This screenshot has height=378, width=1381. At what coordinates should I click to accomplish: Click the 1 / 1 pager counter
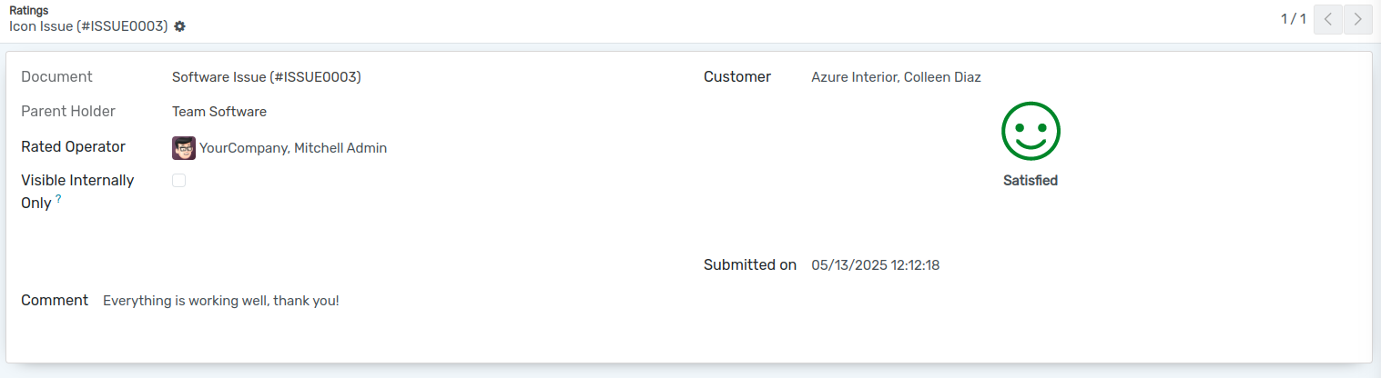tap(1294, 19)
